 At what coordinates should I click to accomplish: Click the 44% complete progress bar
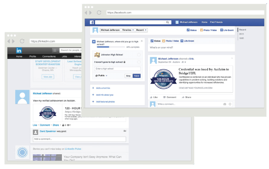click(x=111, y=47)
